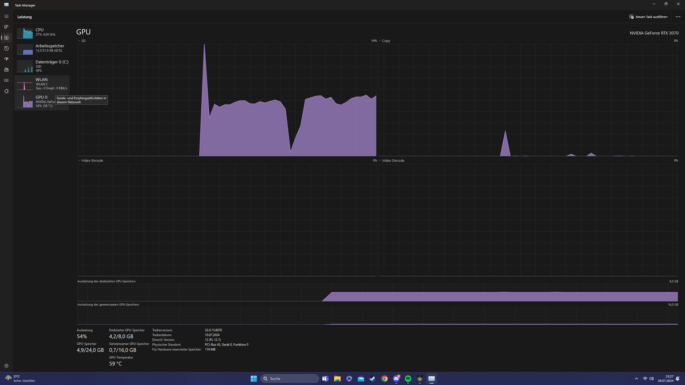
Task: Select the Arbeitsspeicher memory entry
Action: 43,49
